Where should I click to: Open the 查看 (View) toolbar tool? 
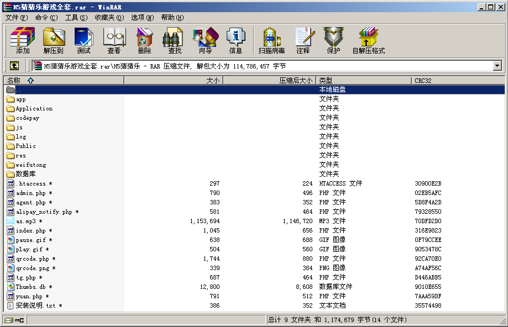coord(114,41)
